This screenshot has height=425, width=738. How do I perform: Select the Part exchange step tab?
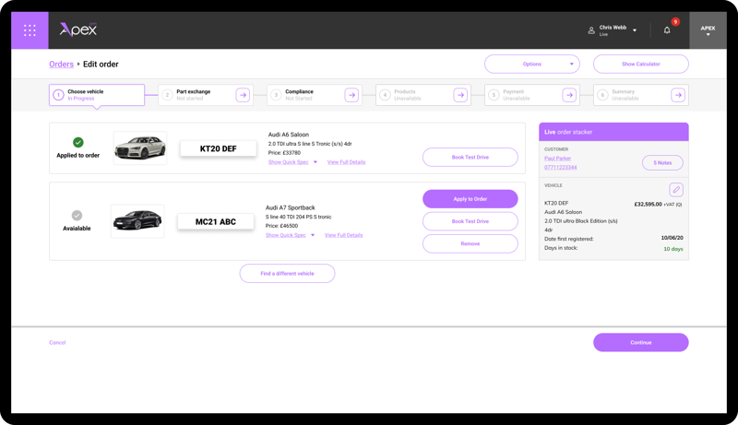206,95
